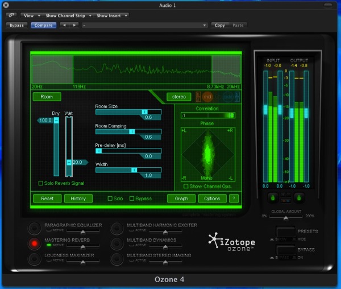Open Show Insert dropdown
341x289 pixels.
[x=111, y=16]
